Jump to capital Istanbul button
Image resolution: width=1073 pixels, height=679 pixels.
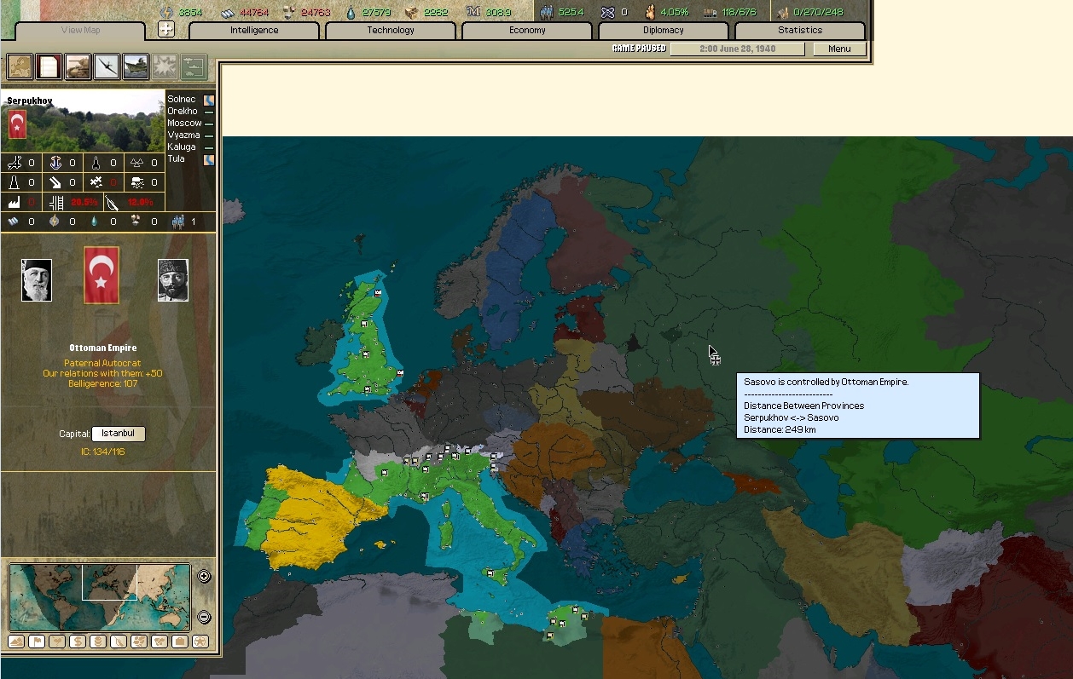[x=119, y=434]
